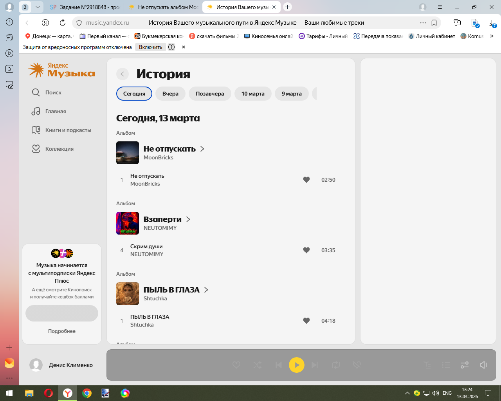Open a new browser tab
The width and height of the screenshot is (501, 401).
(288, 7)
